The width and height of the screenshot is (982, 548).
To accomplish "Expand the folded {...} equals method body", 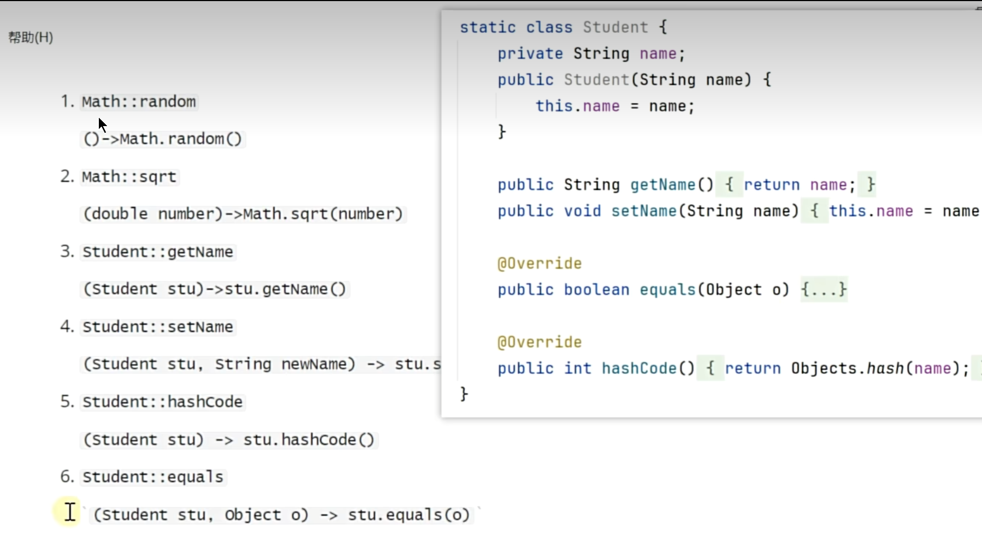I will pos(824,289).
